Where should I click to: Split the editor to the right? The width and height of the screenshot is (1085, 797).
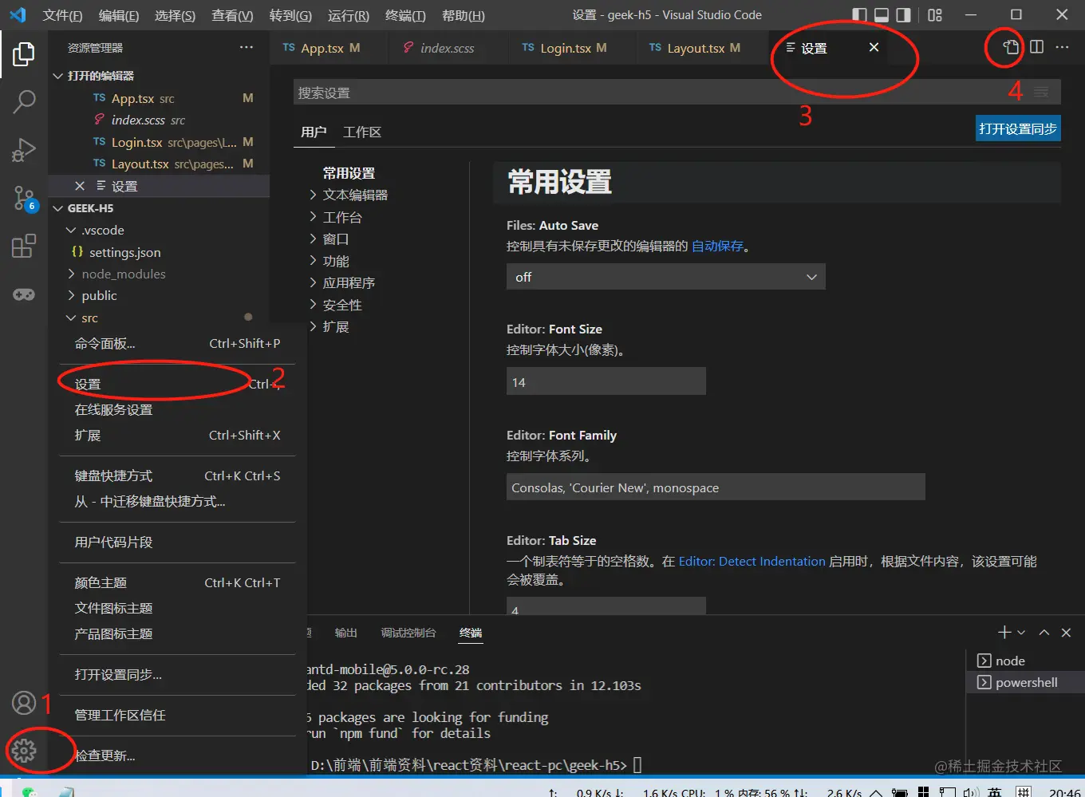tap(1036, 47)
